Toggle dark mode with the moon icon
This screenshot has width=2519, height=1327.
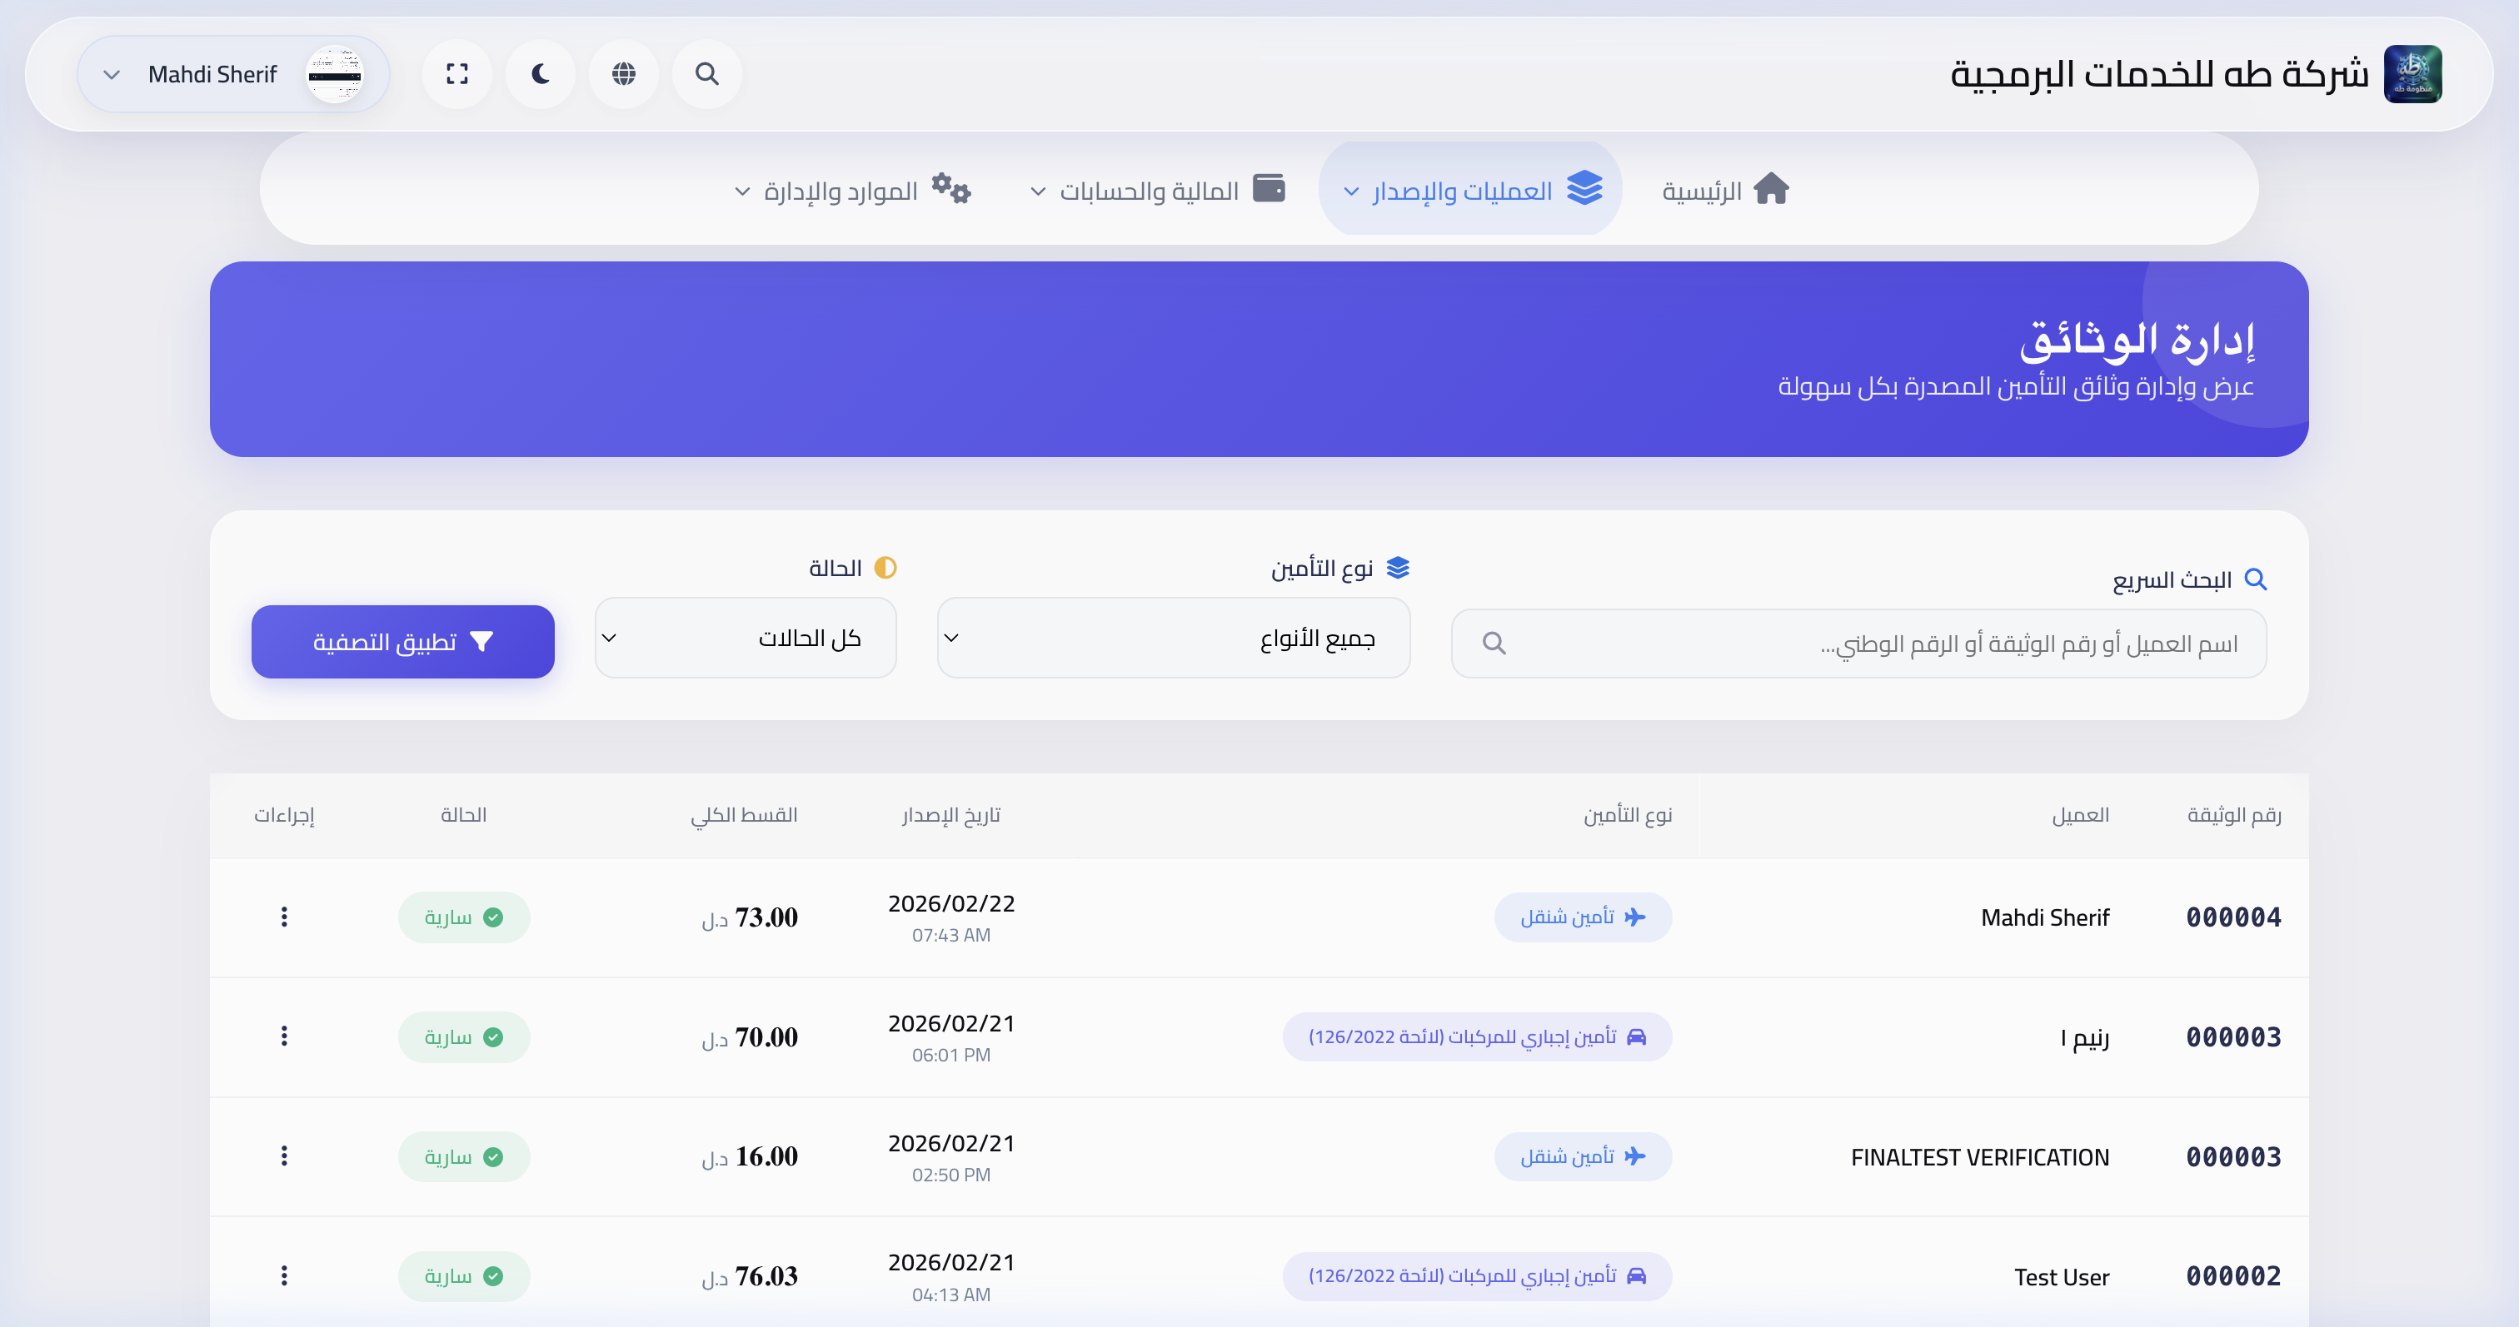pyautogui.click(x=540, y=73)
